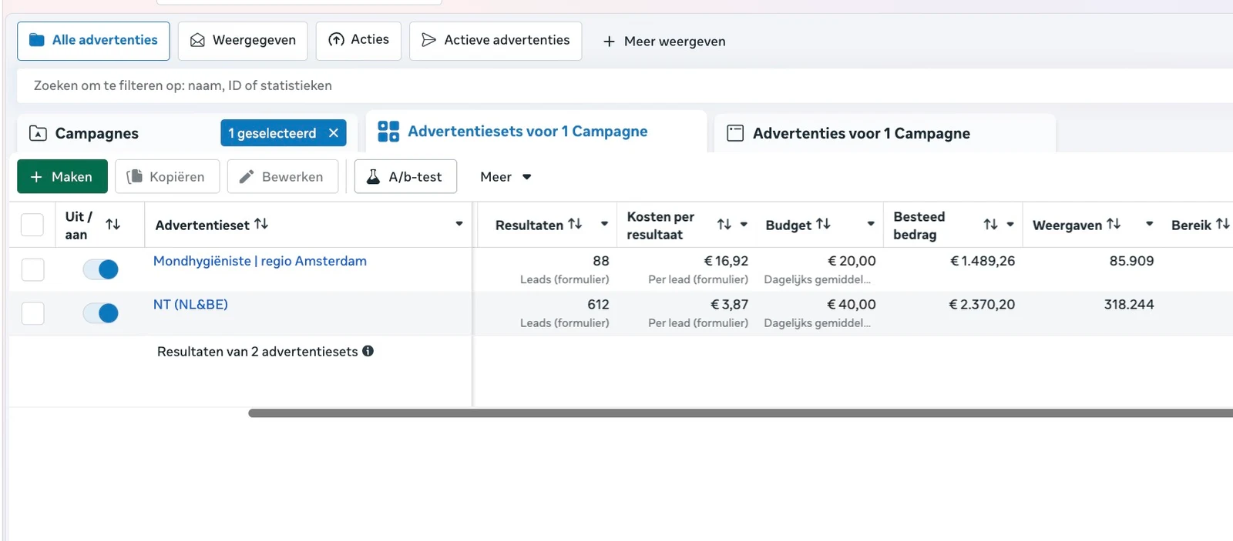Switch to Weergegeven view
This screenshot has height=541, width=1233.
(x=243, y=41)
